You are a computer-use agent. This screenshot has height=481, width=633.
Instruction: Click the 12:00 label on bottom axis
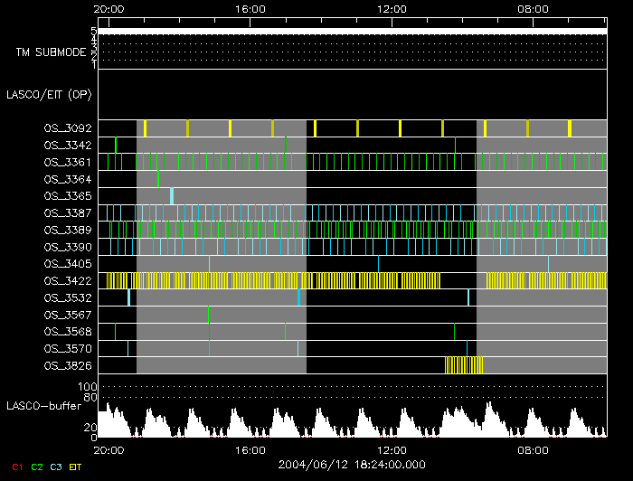tap(391, 449)
